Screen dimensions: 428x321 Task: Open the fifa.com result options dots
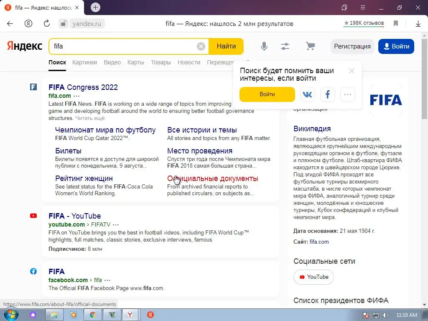coord(77,96)
